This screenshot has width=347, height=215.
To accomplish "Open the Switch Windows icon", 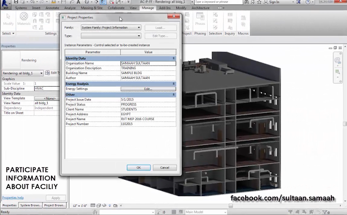I will click(119, 2).
